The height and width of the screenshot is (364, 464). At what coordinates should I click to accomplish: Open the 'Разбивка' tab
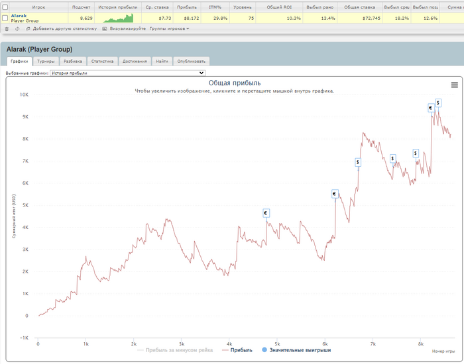coord(73,61)
